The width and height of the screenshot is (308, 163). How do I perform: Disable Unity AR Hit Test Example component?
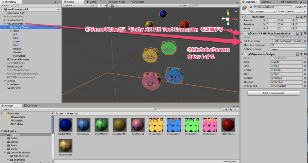249,34
